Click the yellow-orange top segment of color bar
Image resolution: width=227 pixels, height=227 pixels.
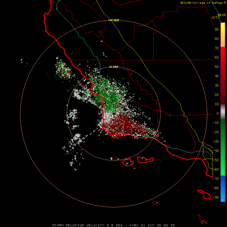point(223,35)
